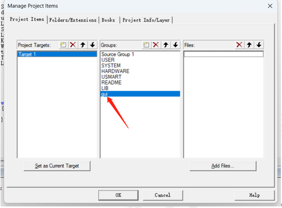Click the Add Files... button

[x=223, y=166]
